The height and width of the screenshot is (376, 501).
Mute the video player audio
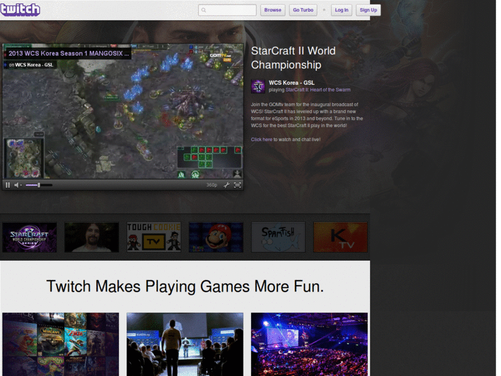pos(18,185)
